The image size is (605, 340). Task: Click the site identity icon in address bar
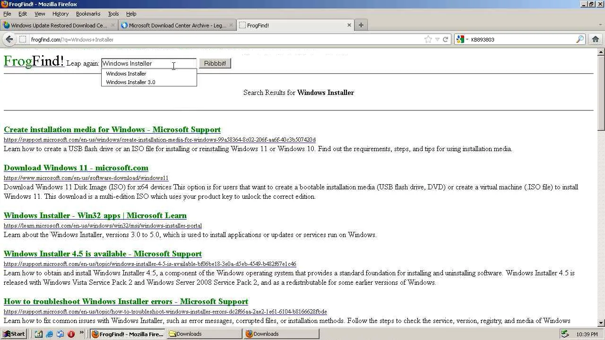pos(22,40)
